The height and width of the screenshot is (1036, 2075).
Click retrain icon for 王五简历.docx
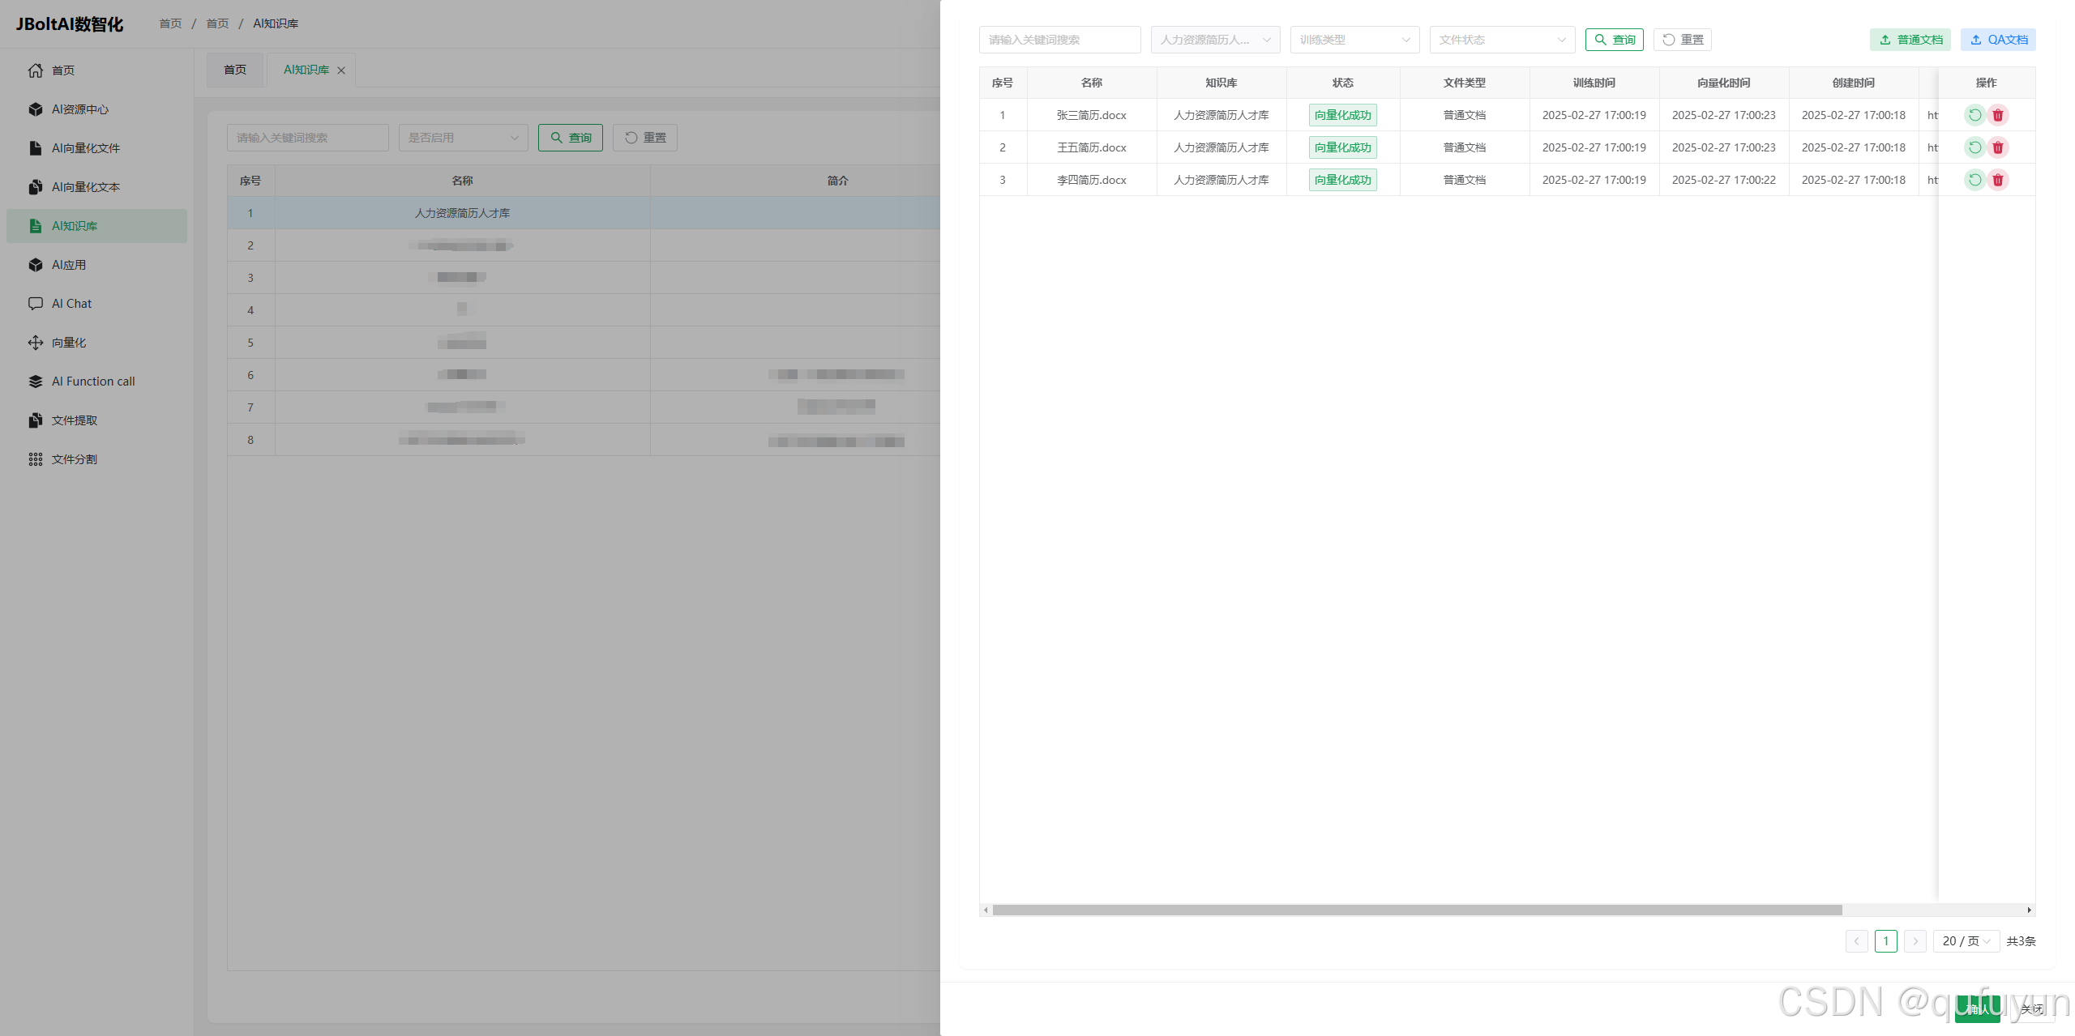(x=1974, y=147)
